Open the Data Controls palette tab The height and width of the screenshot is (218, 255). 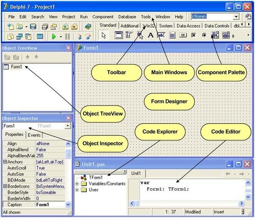[217, 26]
